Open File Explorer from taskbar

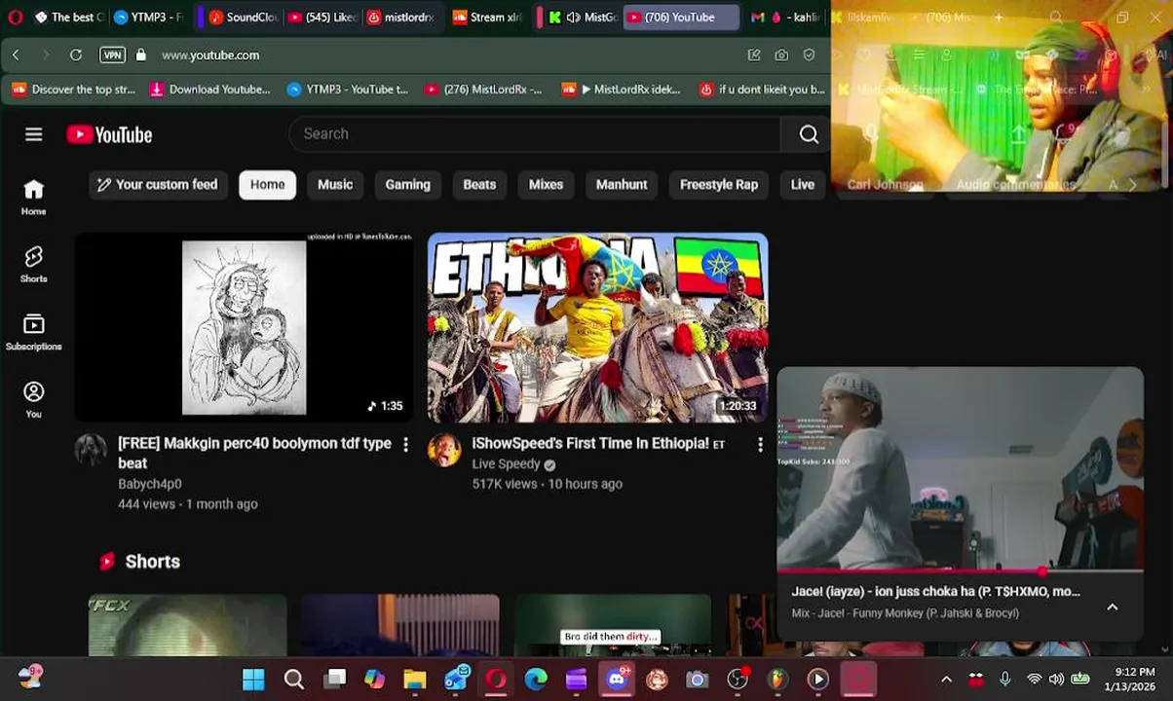[x=415, y=680]
